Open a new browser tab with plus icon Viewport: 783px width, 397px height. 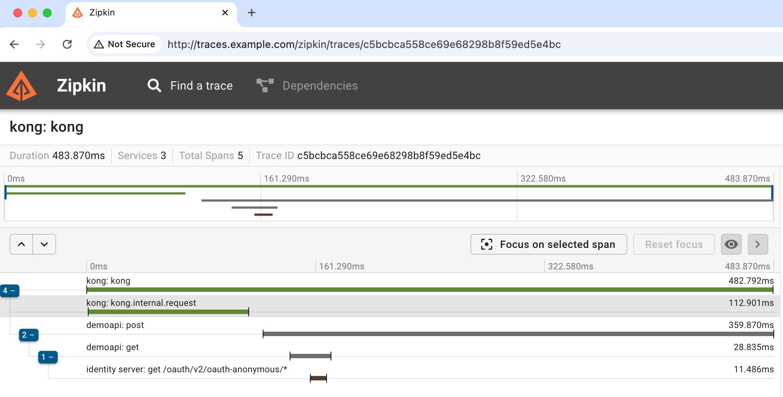(251, 13)
